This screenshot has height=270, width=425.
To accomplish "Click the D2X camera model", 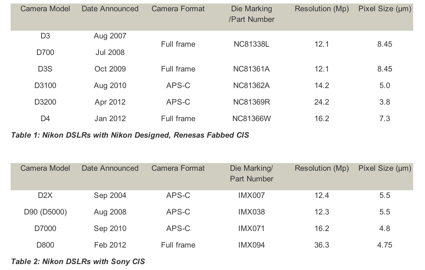I will pos(45,196).
